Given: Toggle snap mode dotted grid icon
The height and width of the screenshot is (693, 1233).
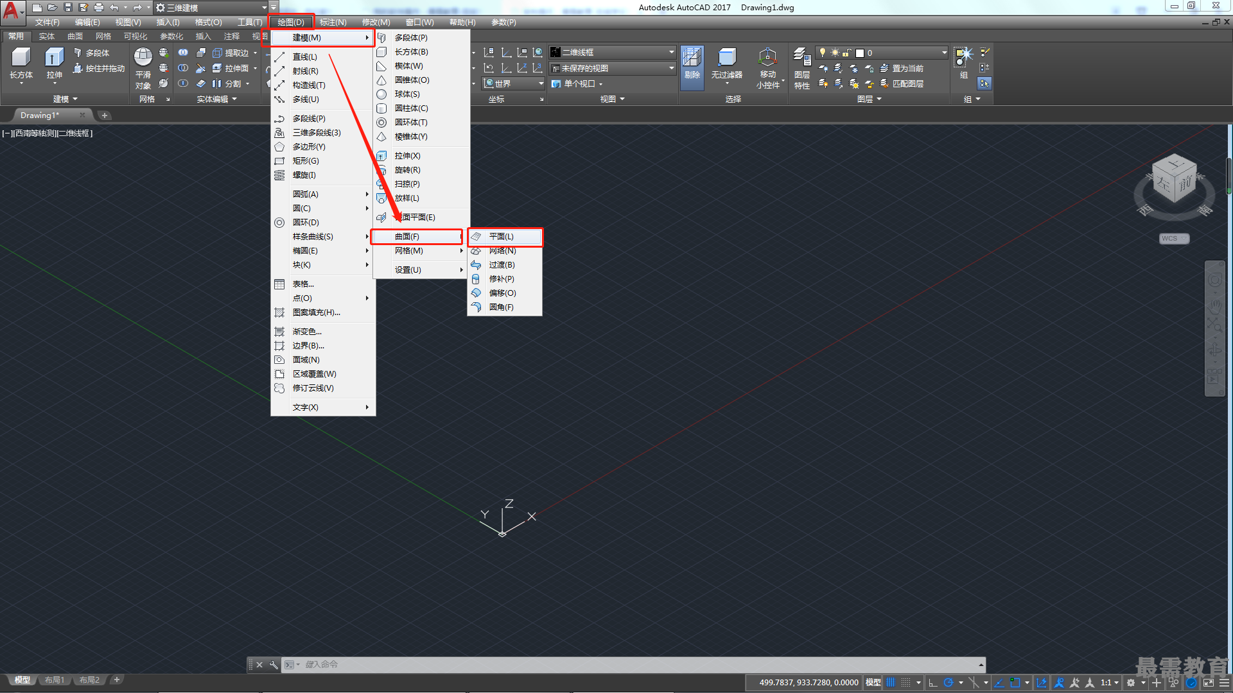Looking at the screenshot, I should 905,683.
